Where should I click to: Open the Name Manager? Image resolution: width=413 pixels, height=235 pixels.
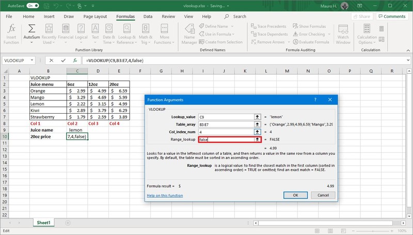[x=189, y=34]
